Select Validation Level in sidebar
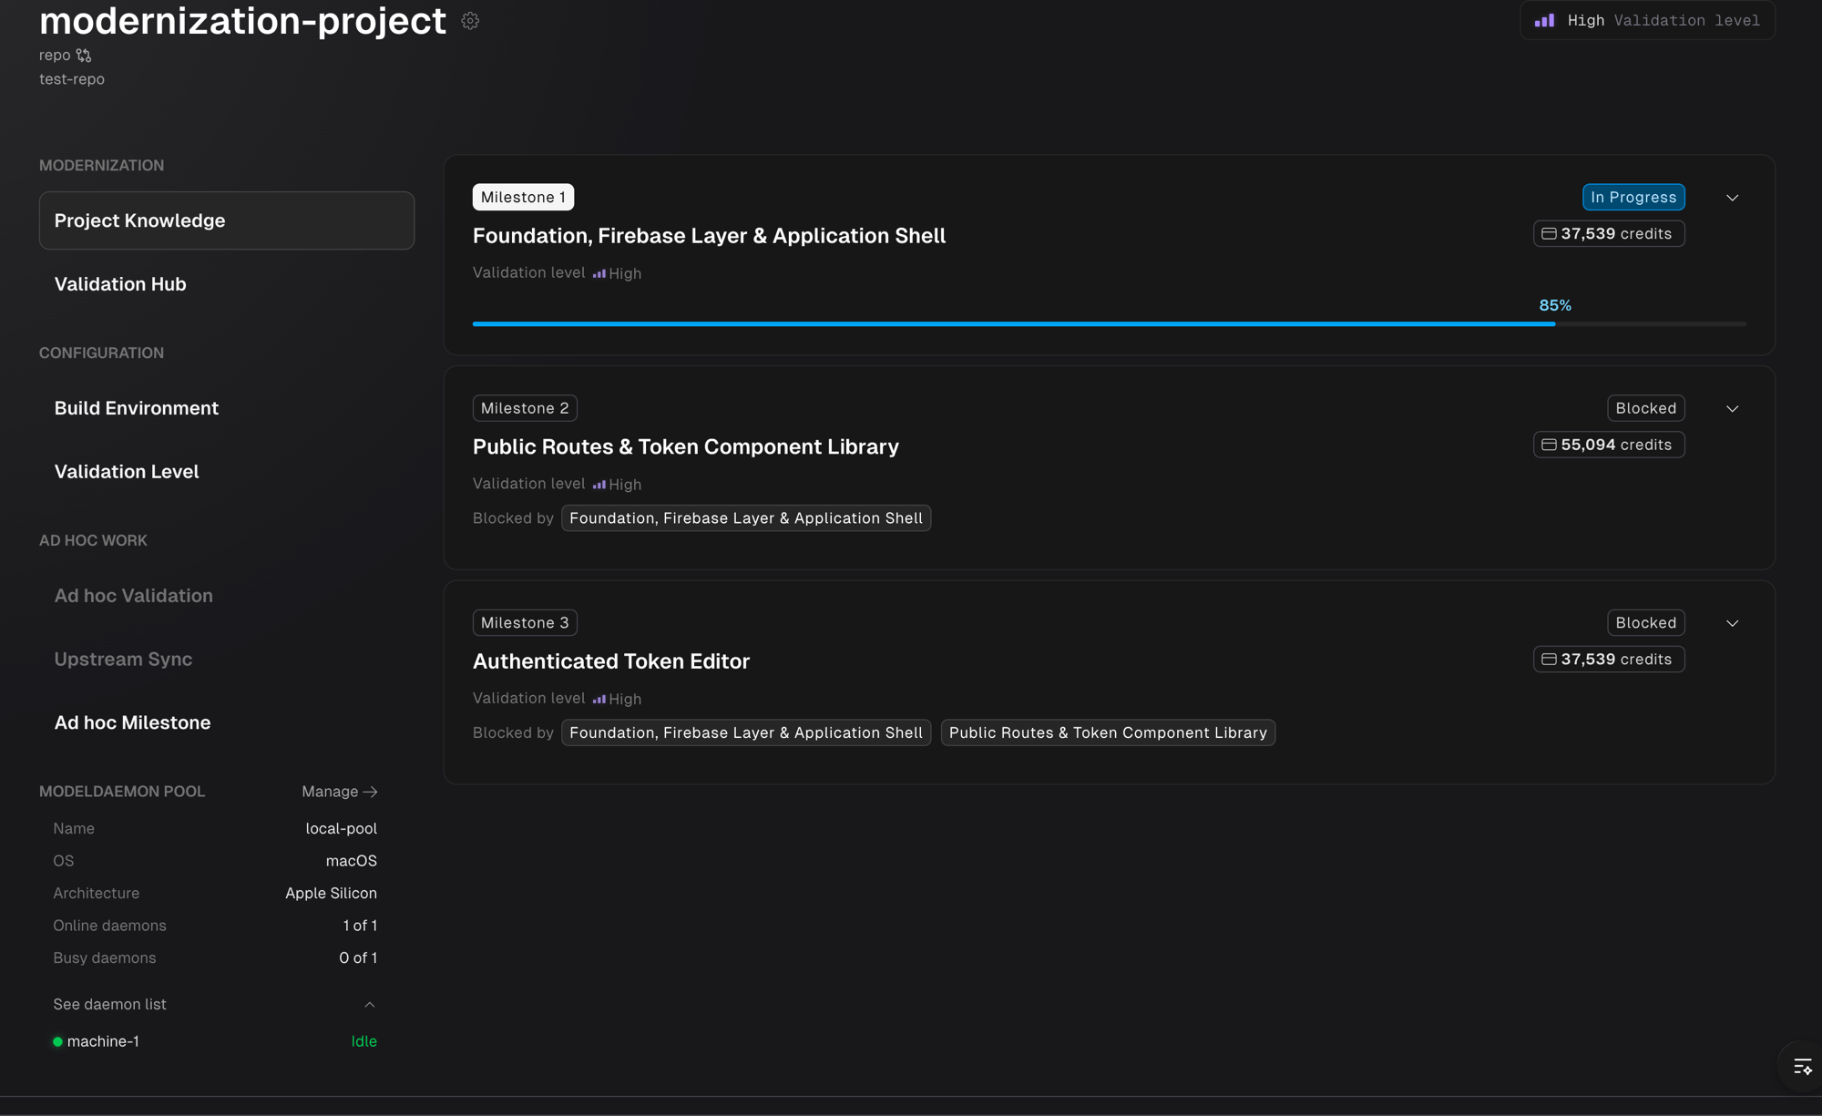 coord(227,472)
